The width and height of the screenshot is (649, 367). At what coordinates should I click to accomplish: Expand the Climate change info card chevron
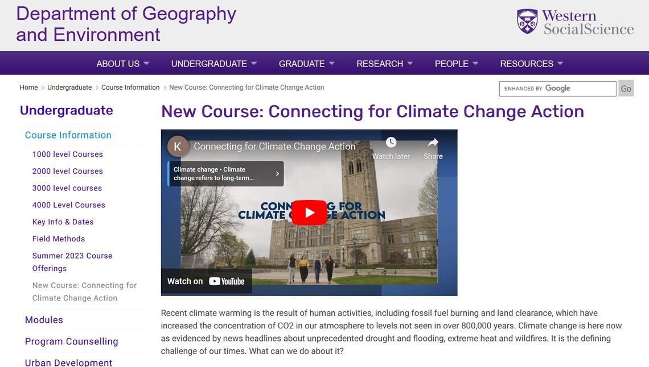click(x=277, y=174)
